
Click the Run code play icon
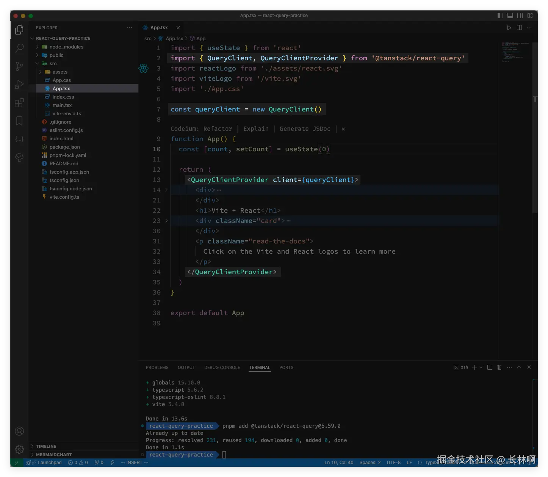[x=509, y=28]
